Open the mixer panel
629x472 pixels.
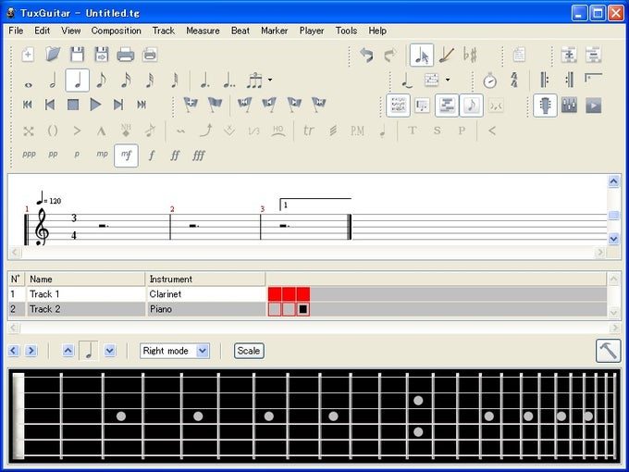click(x=569, y=106)
